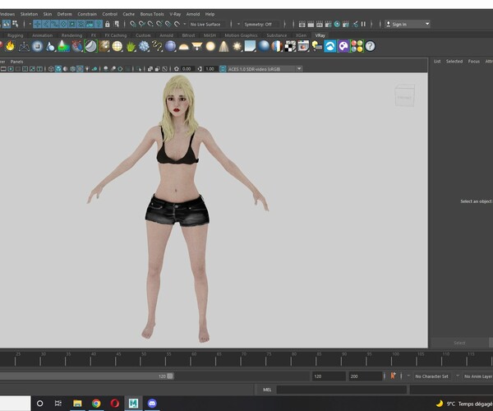Screen dimensions: 493x411
Task: Click the range slider end handle at 120
Action: click(170, 376)
